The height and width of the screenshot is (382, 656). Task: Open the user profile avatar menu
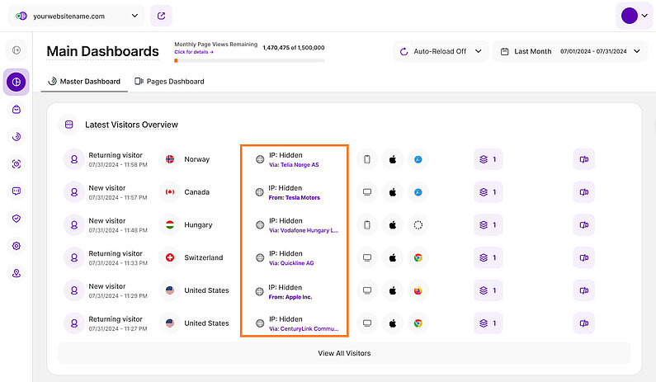click(632, 16)
